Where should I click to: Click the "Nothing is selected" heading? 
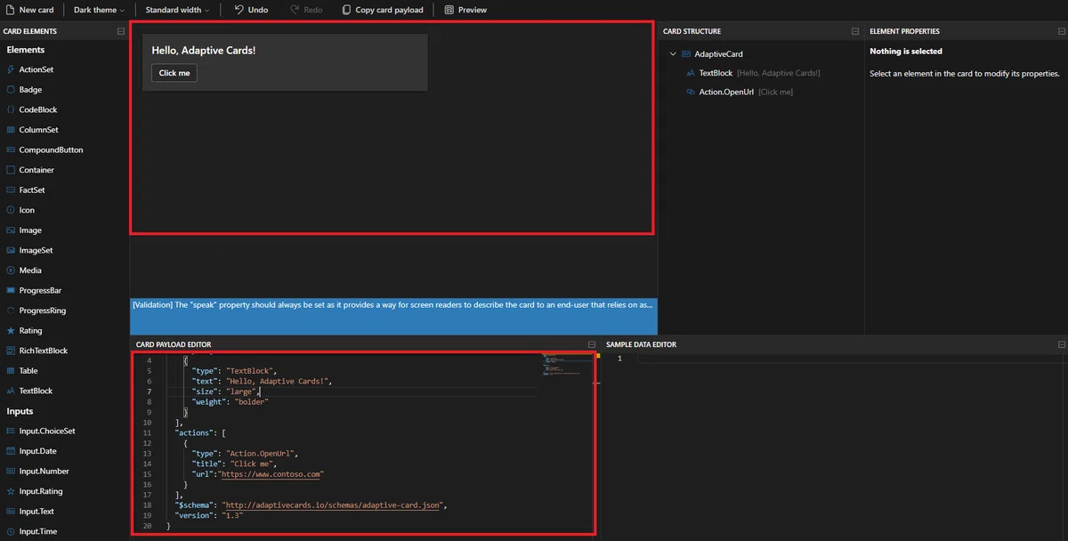click(906, 52)
